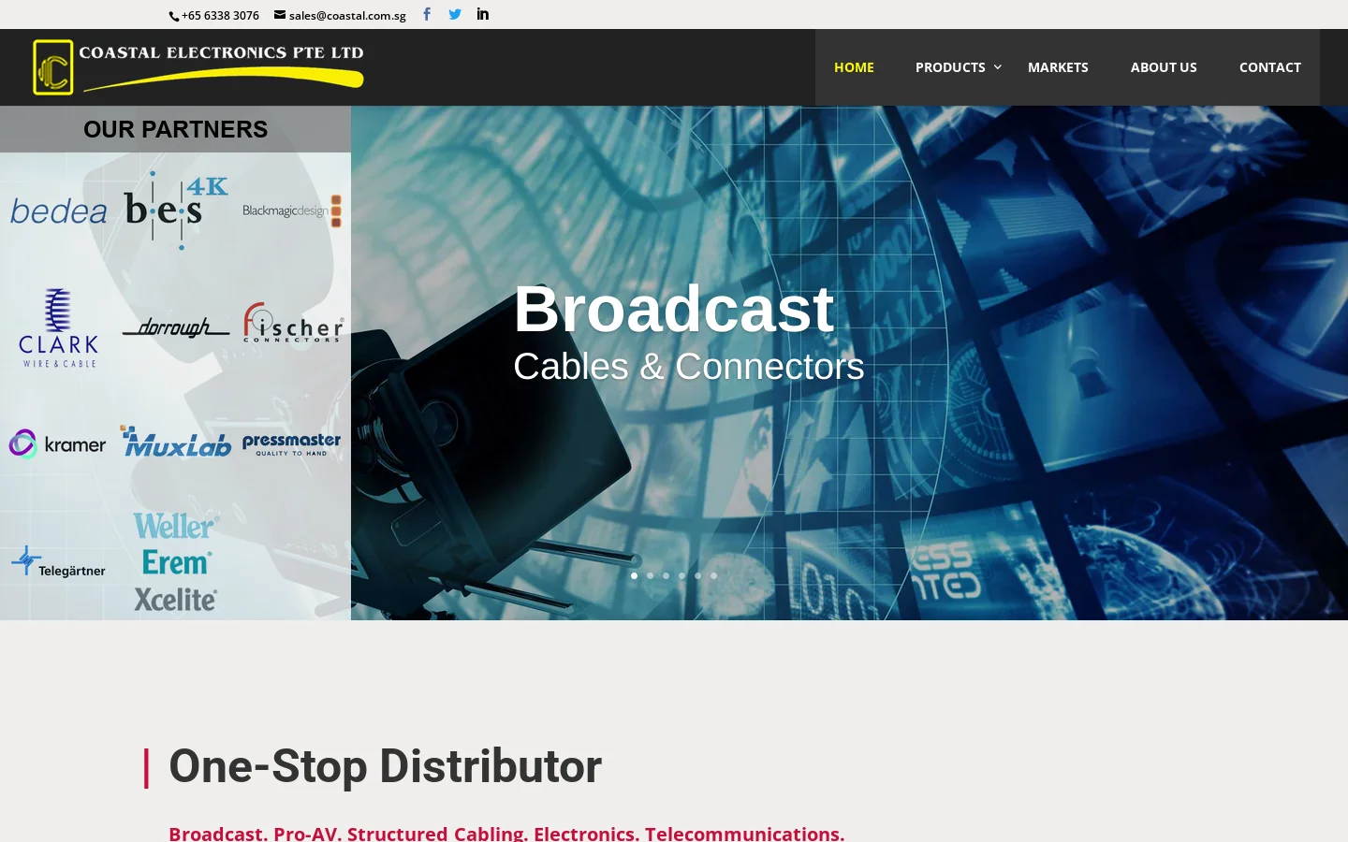Click the OUR PARTNERS heading
The image size is (1348, 842).
click(x=176, y=129)
